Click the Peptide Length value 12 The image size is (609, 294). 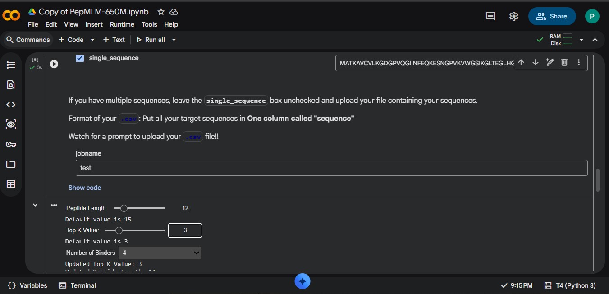[185, 208]
